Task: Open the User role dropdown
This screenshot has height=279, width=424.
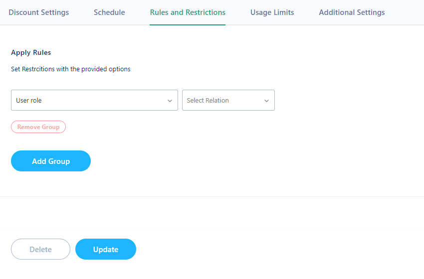Action: 94,100
